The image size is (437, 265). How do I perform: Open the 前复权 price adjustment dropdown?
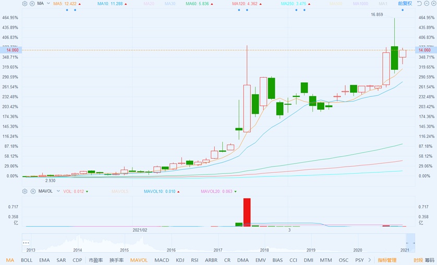405,3
